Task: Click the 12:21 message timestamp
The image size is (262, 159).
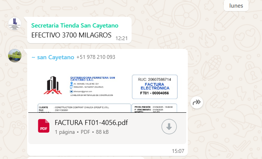Action: [x=122, y=39]
